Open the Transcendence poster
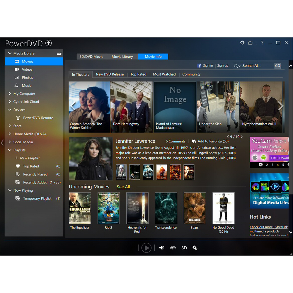 click(166, 208)
